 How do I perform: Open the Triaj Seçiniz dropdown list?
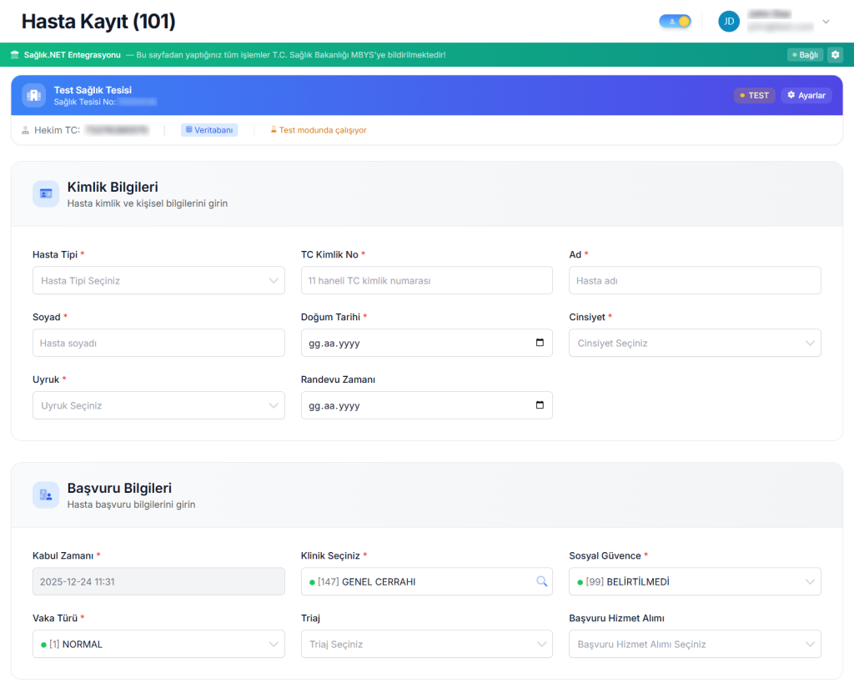[x=426, y=644]
